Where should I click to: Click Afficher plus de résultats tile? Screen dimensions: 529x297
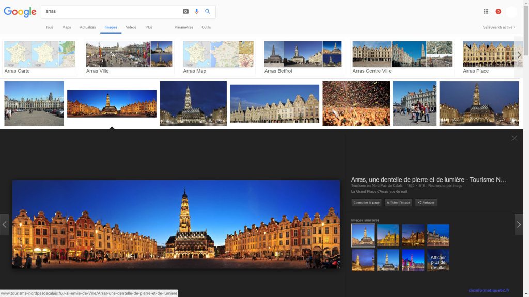[438, 260]
